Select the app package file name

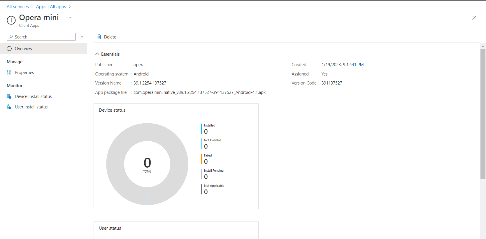pos(199,92)
